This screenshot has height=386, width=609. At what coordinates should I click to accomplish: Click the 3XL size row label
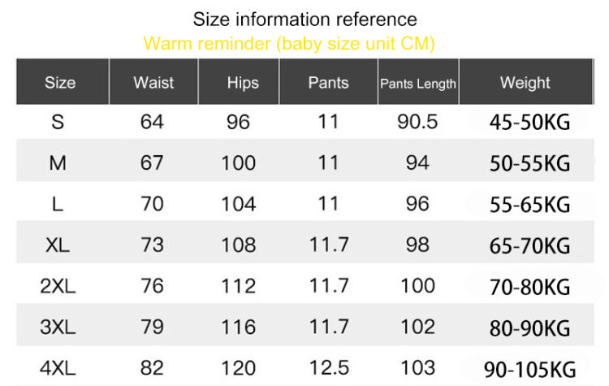point(58,327)
